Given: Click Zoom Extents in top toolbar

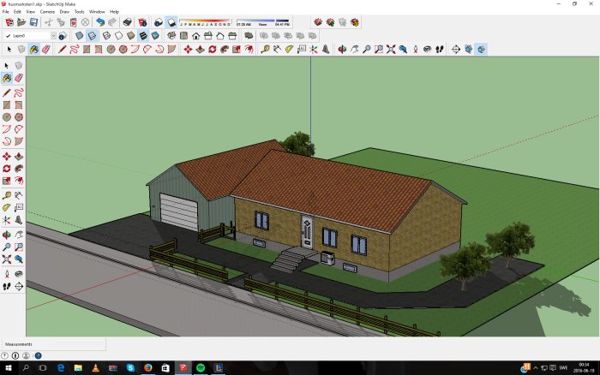Looking at the screenshot, I should [391, 50].
